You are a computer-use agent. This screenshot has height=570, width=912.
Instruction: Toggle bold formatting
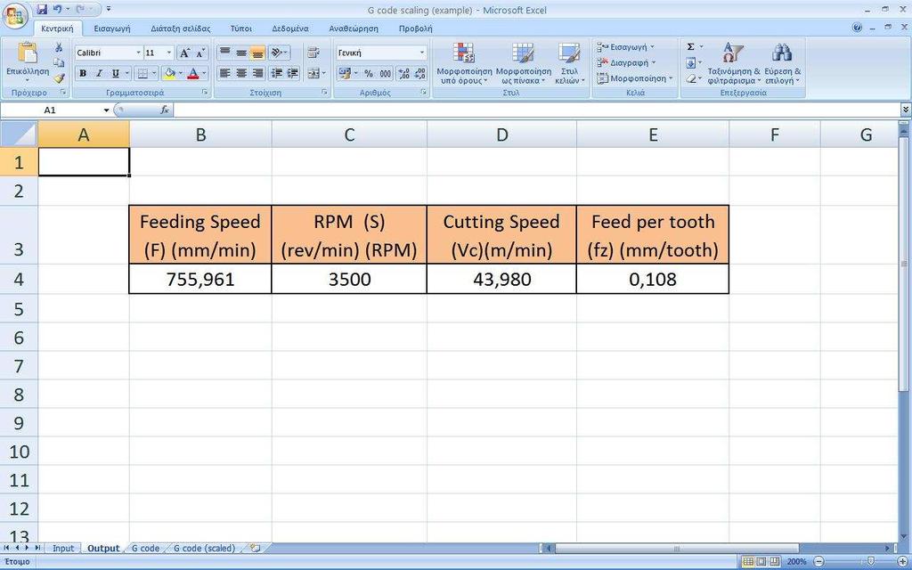(x=83, y=73)
